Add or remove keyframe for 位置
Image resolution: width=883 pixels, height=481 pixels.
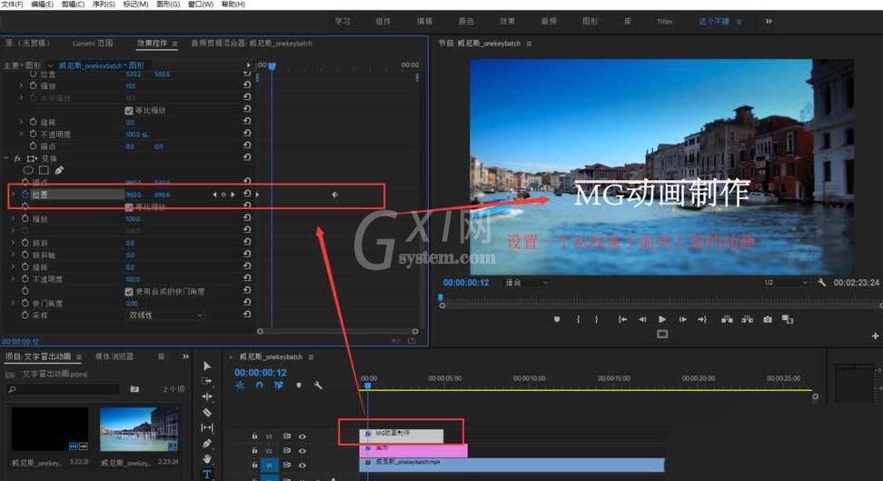[x=223, y=195]
